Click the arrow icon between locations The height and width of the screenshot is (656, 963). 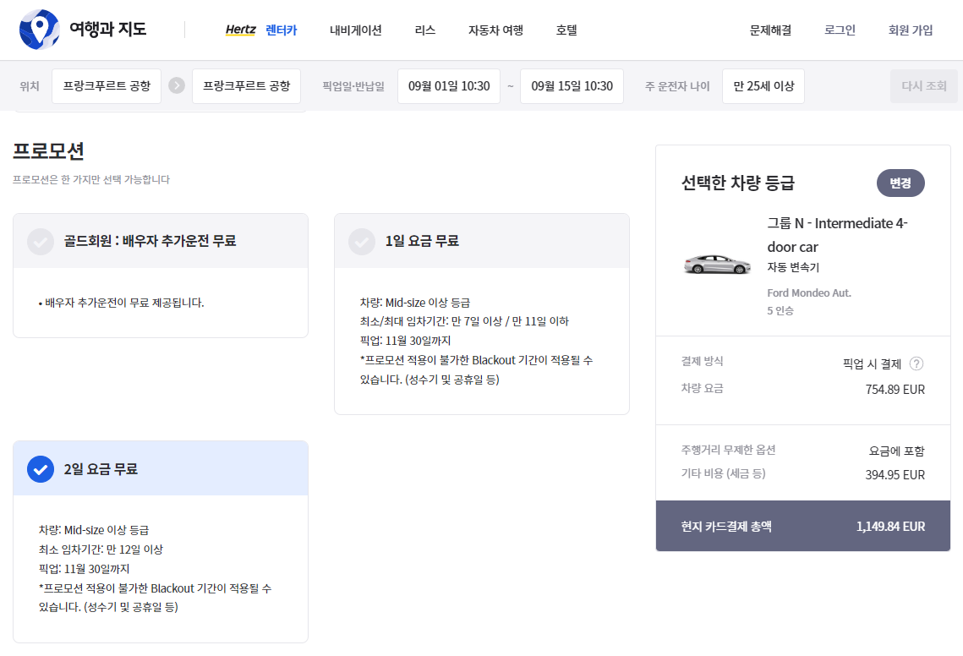[x=177, y=85]
